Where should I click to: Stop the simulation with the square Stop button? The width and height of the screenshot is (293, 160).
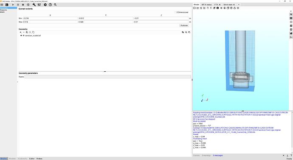(x=23, y=5)
